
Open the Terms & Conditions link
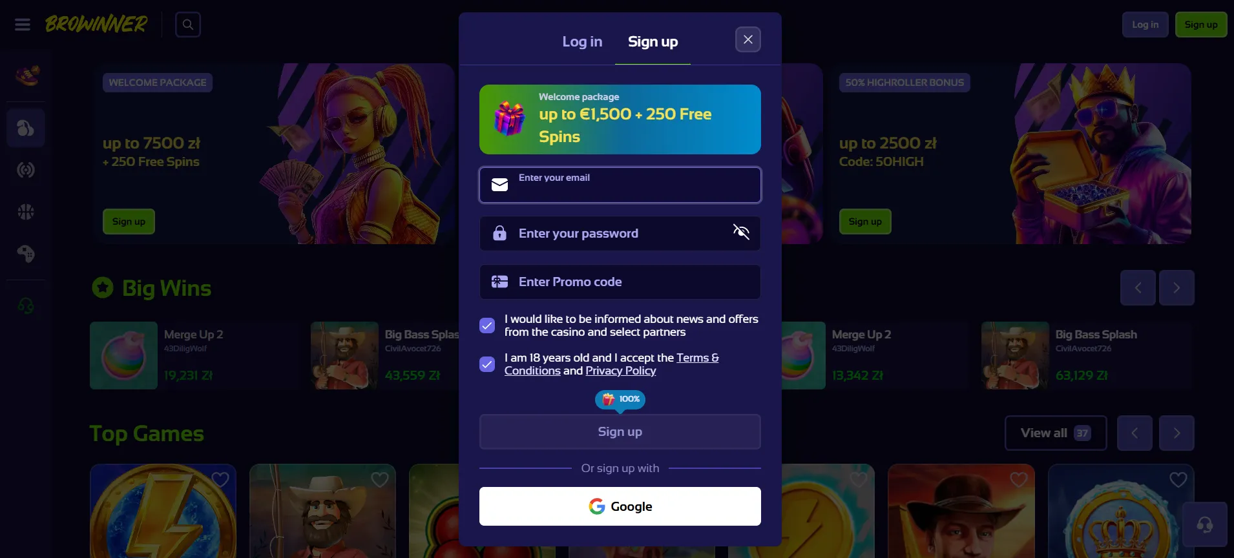(x=611, y=364)
